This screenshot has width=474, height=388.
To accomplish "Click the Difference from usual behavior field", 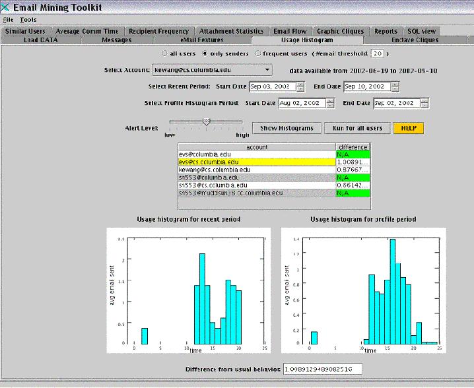I will (323, 369).
